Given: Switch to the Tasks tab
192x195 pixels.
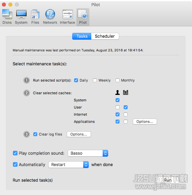Looking at the screenshot, I should (82, 36).
